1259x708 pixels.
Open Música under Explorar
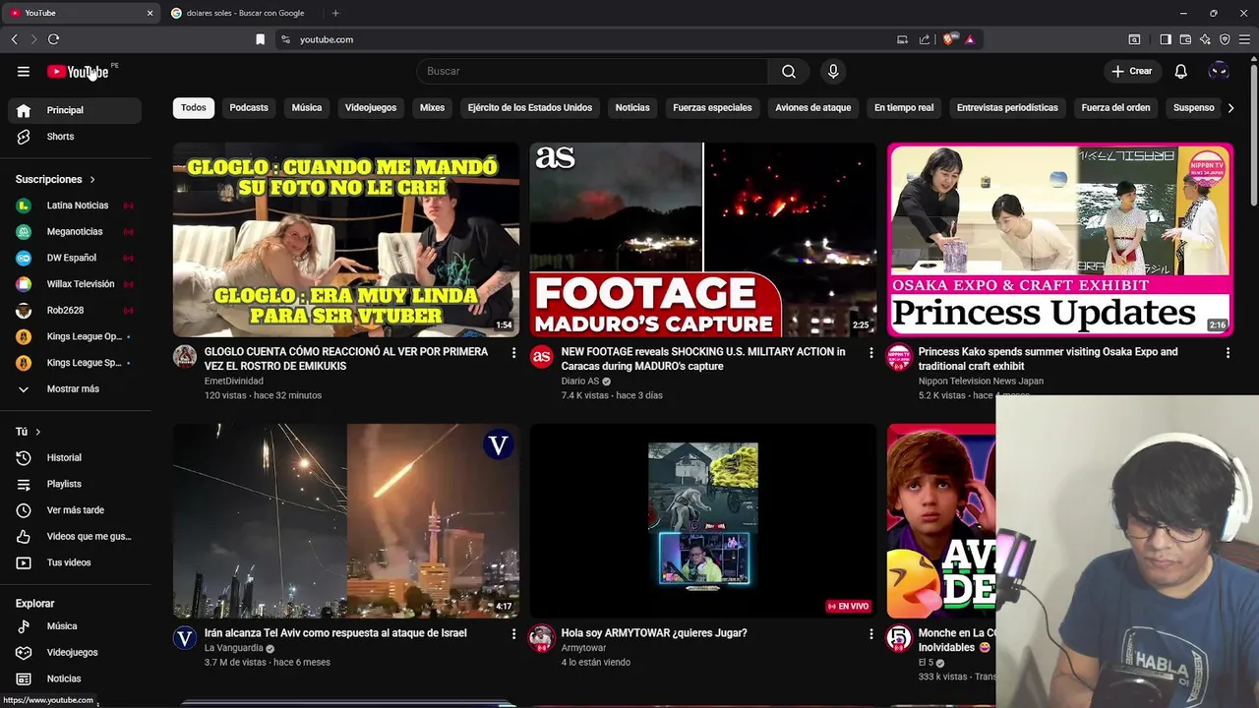point(75,626)
